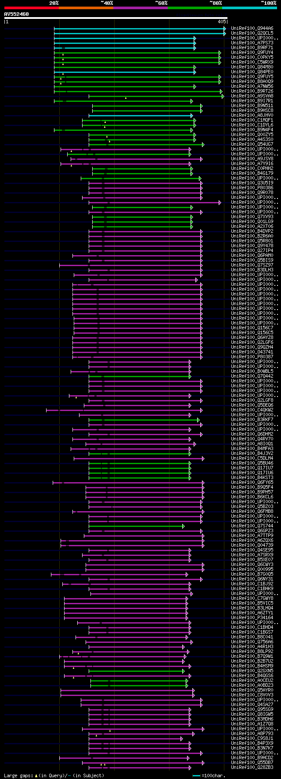281x779 pixels.
Task: Click the UniRef100_P80386 label
Action: pos(252,188)
